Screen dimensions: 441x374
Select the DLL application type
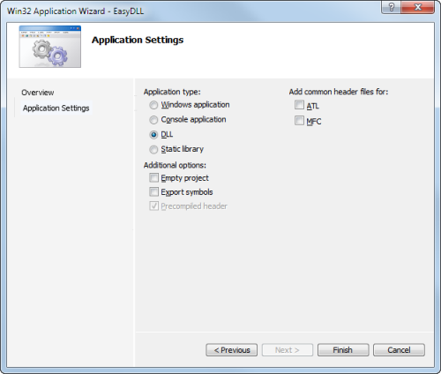point(153,135)
